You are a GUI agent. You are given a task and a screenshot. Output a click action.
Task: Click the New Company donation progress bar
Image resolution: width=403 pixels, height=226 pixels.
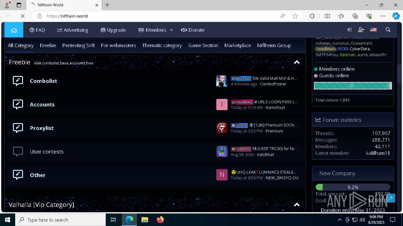353,187
